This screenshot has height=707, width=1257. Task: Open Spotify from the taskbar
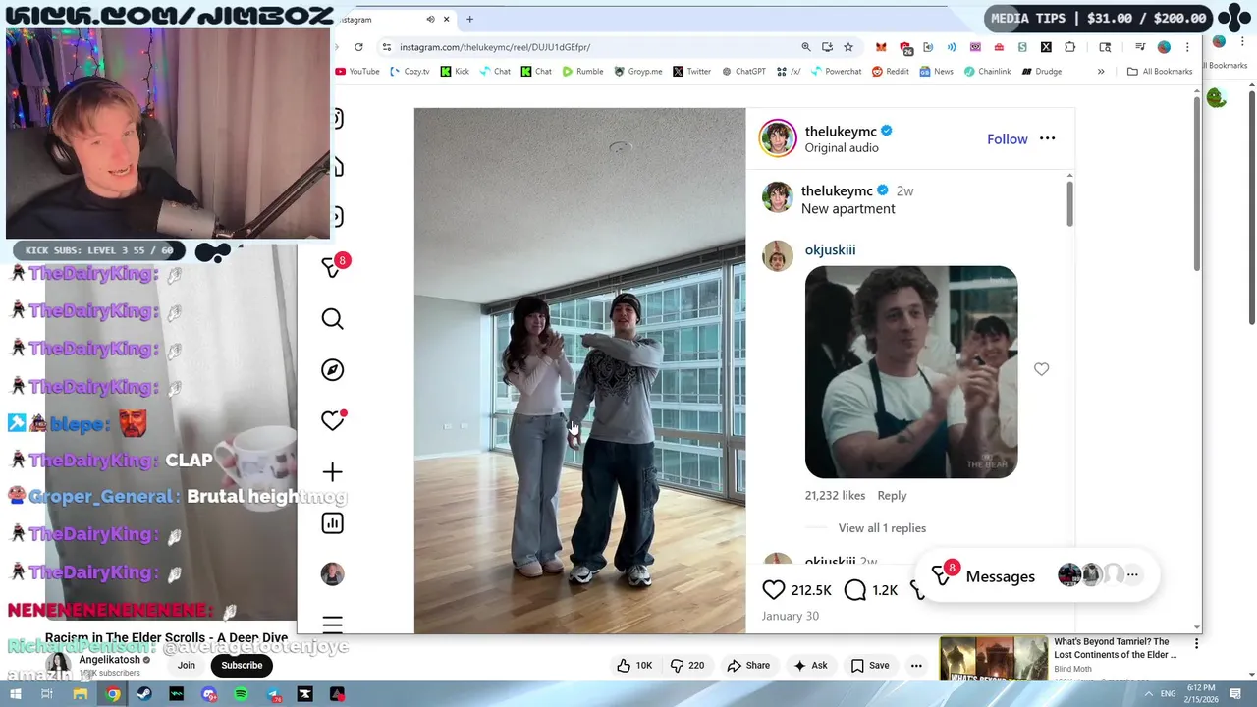pos(242,694)
